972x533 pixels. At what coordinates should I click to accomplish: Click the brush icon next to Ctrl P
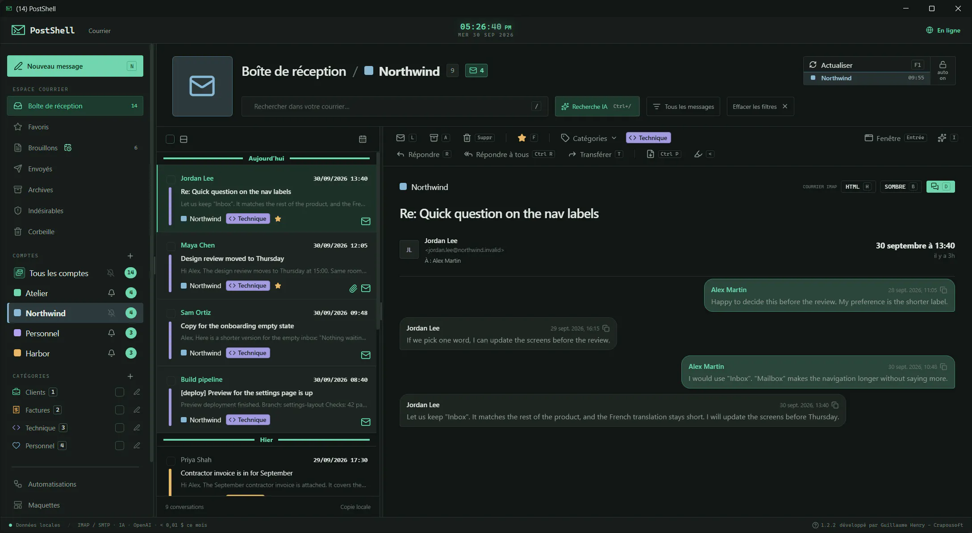click(x=698, y=154)
